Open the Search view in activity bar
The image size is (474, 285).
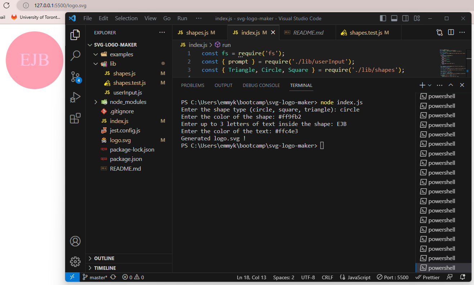[75, 56]
